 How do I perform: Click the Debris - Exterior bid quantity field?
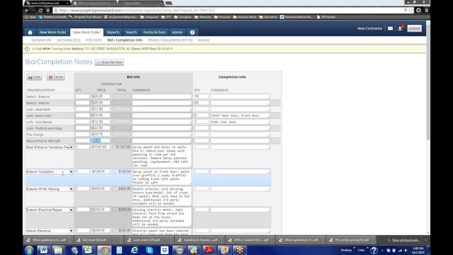82,97
